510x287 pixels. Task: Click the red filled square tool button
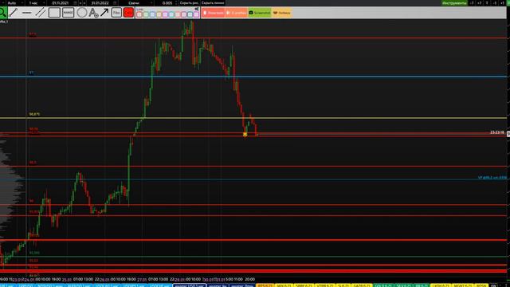[128, 13]
